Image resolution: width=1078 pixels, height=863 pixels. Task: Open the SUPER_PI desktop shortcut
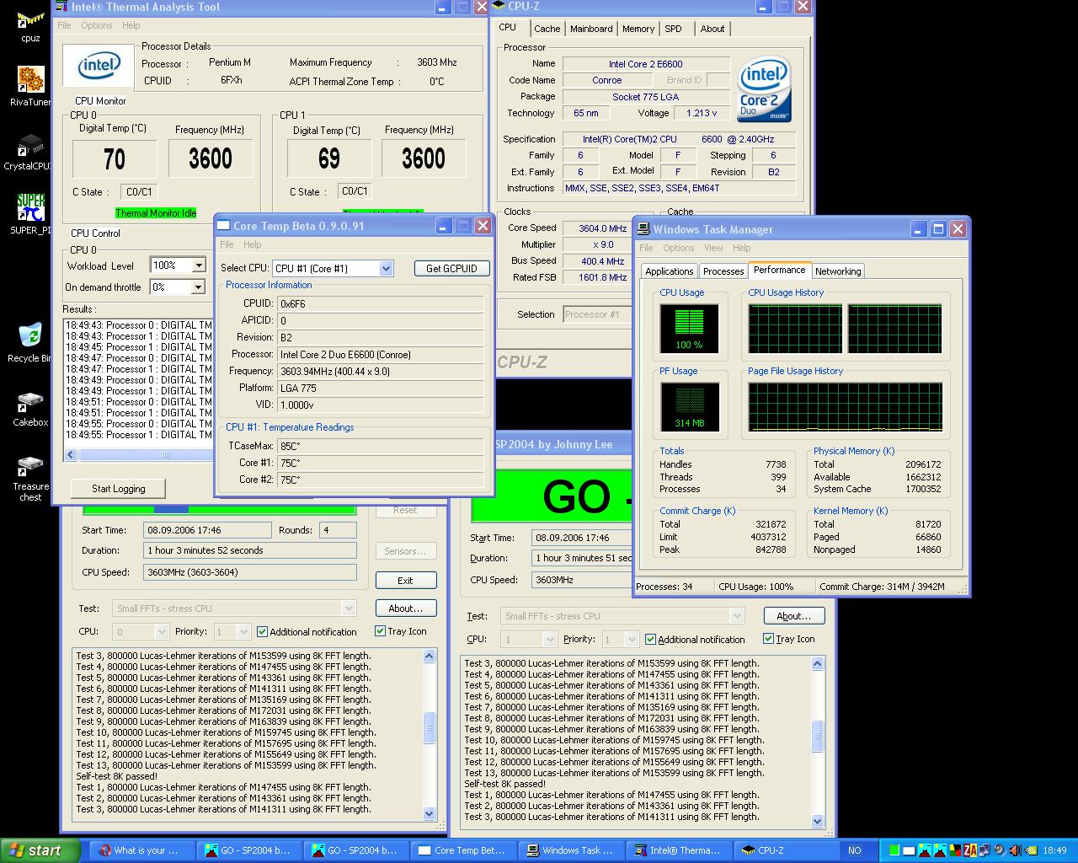[x=30, y=214]
